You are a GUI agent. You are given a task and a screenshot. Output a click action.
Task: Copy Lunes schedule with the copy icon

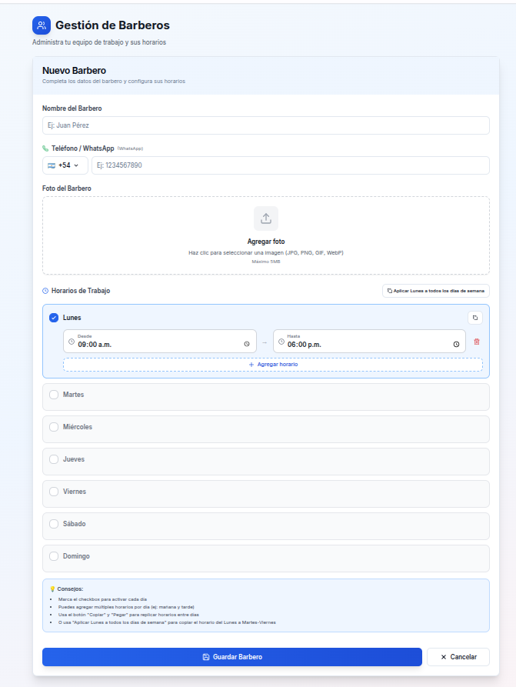click(x=474, y=318)
